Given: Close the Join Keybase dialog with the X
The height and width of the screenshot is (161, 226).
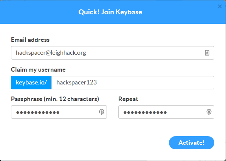Looking at the screenshot, I should click(220, 6).
